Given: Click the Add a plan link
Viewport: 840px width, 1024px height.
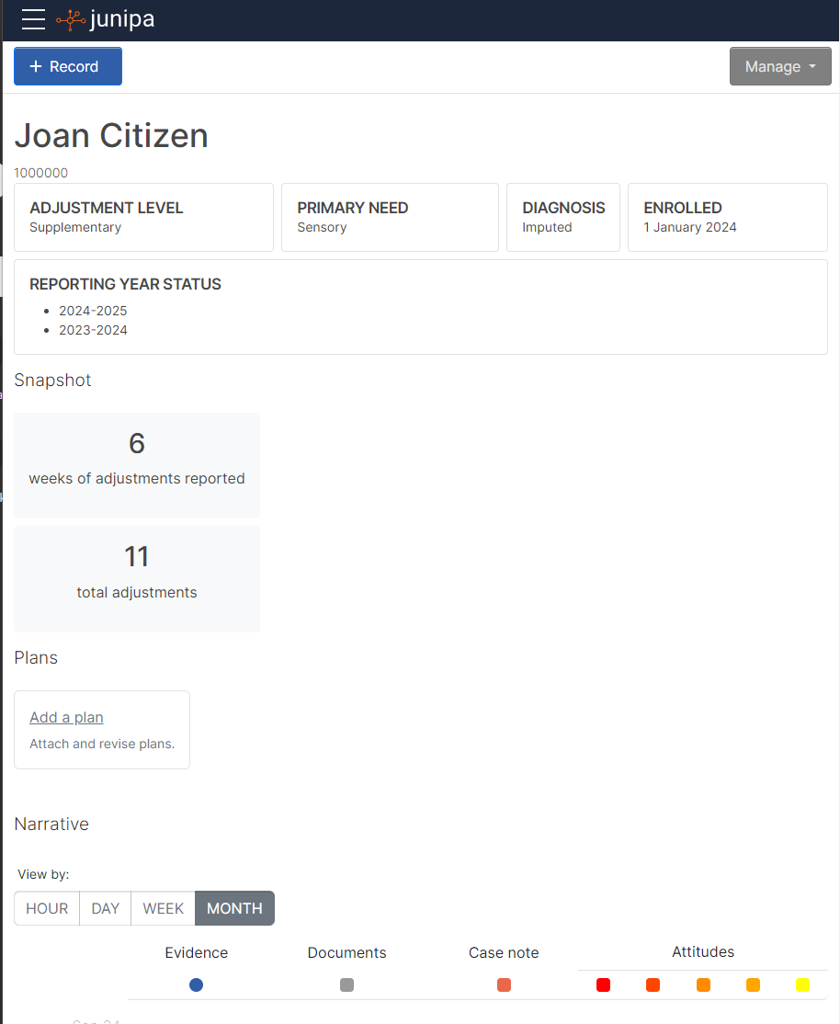Looking at the screenshot, I should (x=66, y=717).
